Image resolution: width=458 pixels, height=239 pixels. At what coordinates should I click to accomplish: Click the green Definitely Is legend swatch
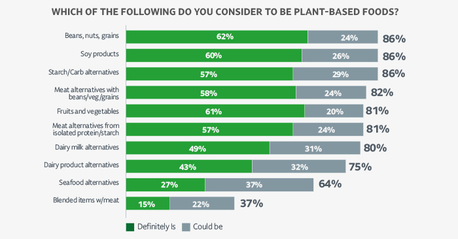[130, 227]
